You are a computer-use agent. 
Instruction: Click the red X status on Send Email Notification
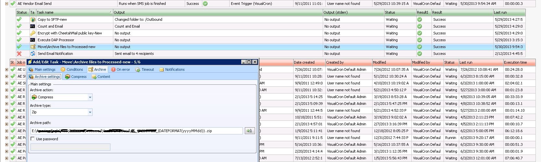[x=19, y=54]
